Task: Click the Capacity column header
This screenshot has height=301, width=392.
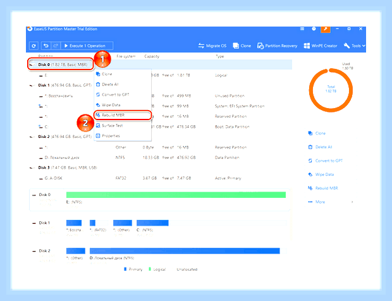Action: point(152,56)
